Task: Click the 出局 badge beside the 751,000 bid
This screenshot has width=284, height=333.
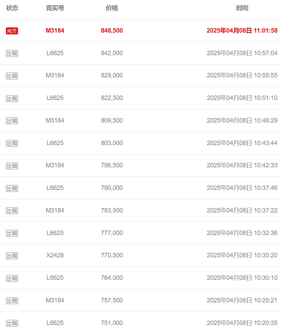Action: coord(12,323)
